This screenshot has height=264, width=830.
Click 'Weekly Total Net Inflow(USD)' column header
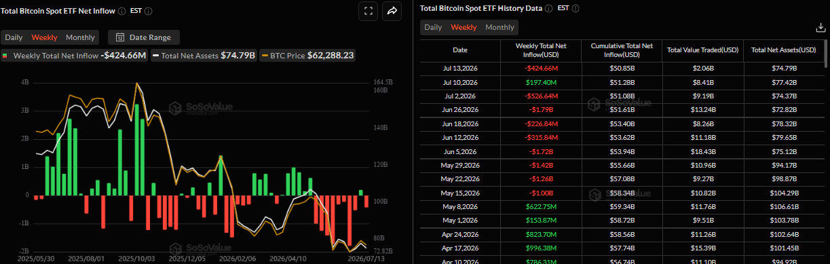[540, 50]
